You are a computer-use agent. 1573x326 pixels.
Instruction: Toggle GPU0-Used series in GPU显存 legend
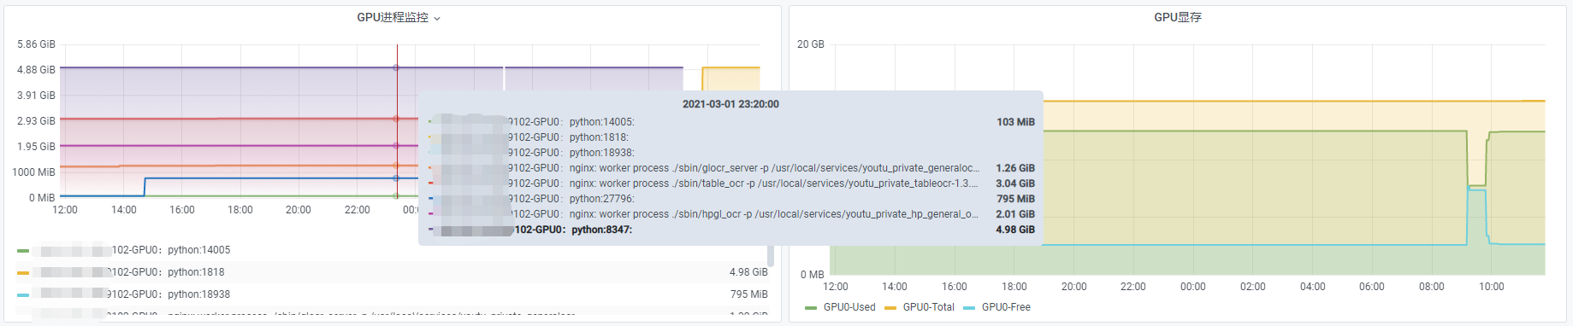849,307
